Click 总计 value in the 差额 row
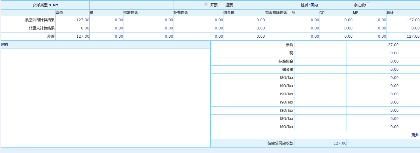This screenshot has width=420, height=153. (x=413, y=36)
